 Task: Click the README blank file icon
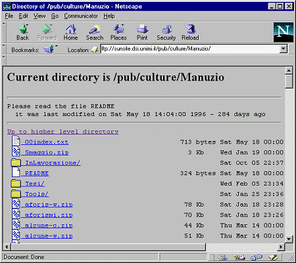(x=16, y=172)
